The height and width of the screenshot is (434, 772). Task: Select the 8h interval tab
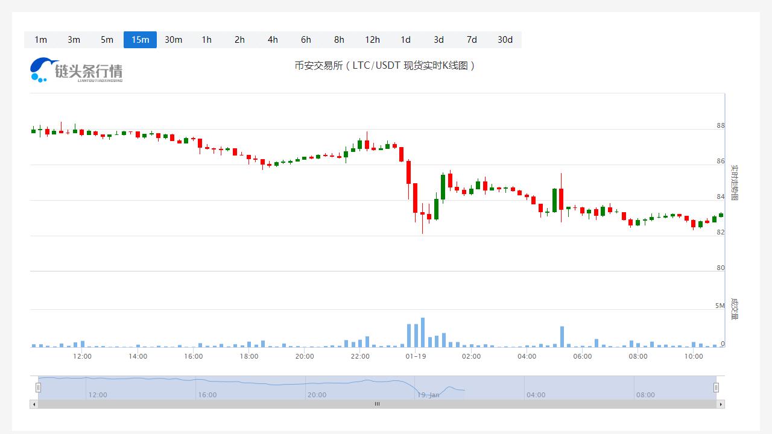(x=339, y=40)
